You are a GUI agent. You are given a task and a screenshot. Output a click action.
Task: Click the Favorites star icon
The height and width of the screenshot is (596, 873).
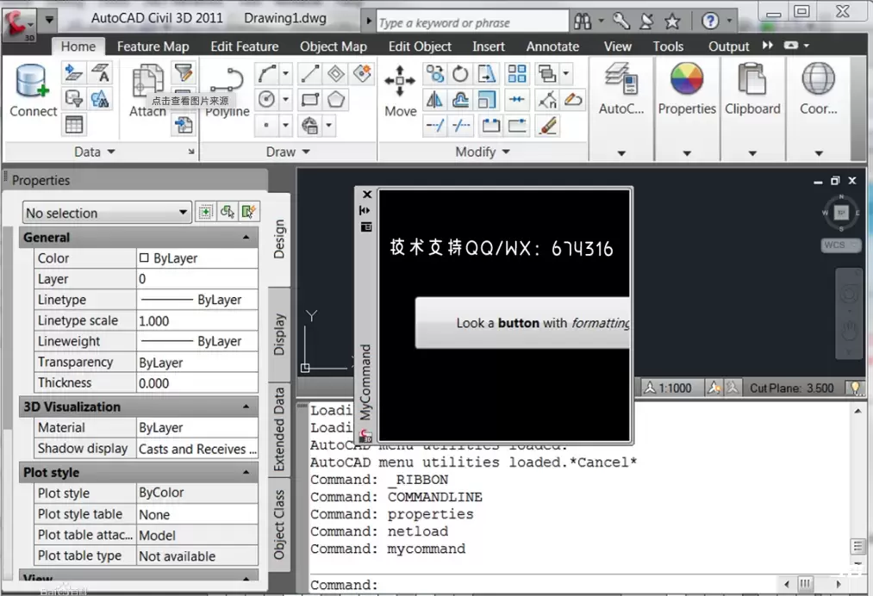672,22
